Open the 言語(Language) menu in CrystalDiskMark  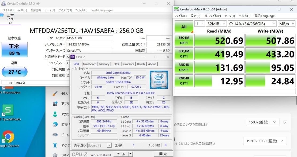pos(265,16)
